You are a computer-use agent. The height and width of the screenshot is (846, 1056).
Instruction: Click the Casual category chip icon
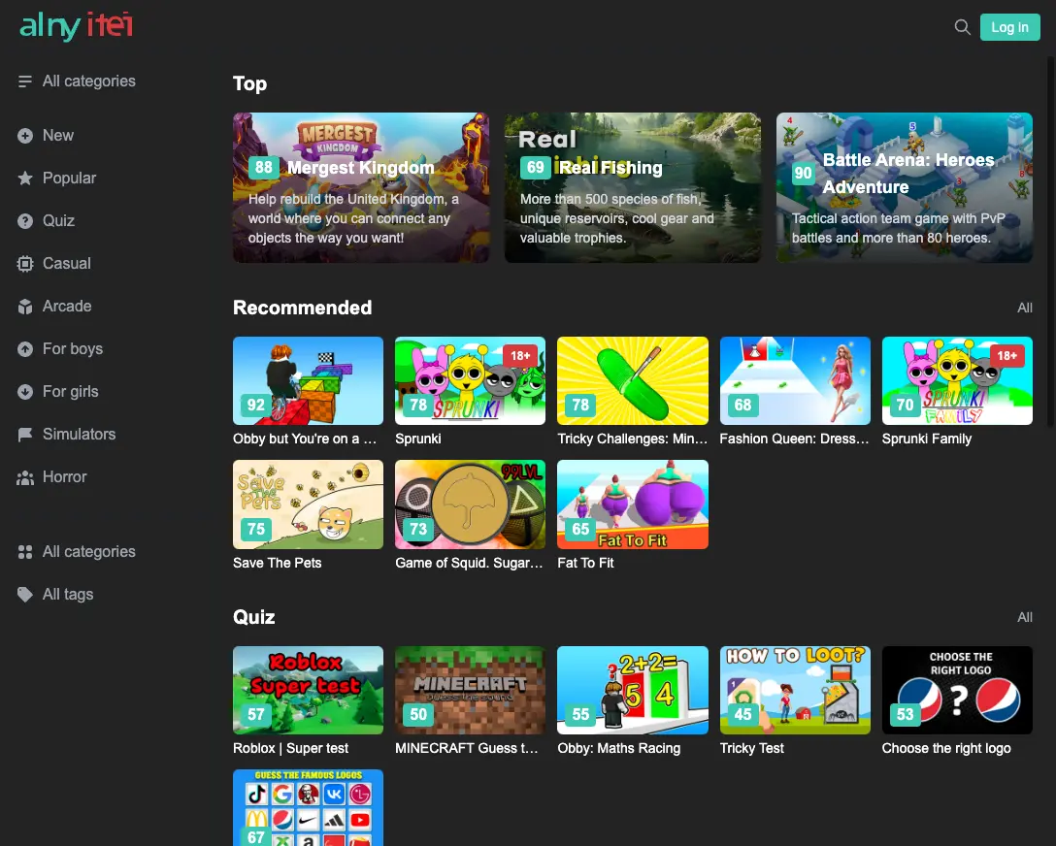tap(25, 264)
